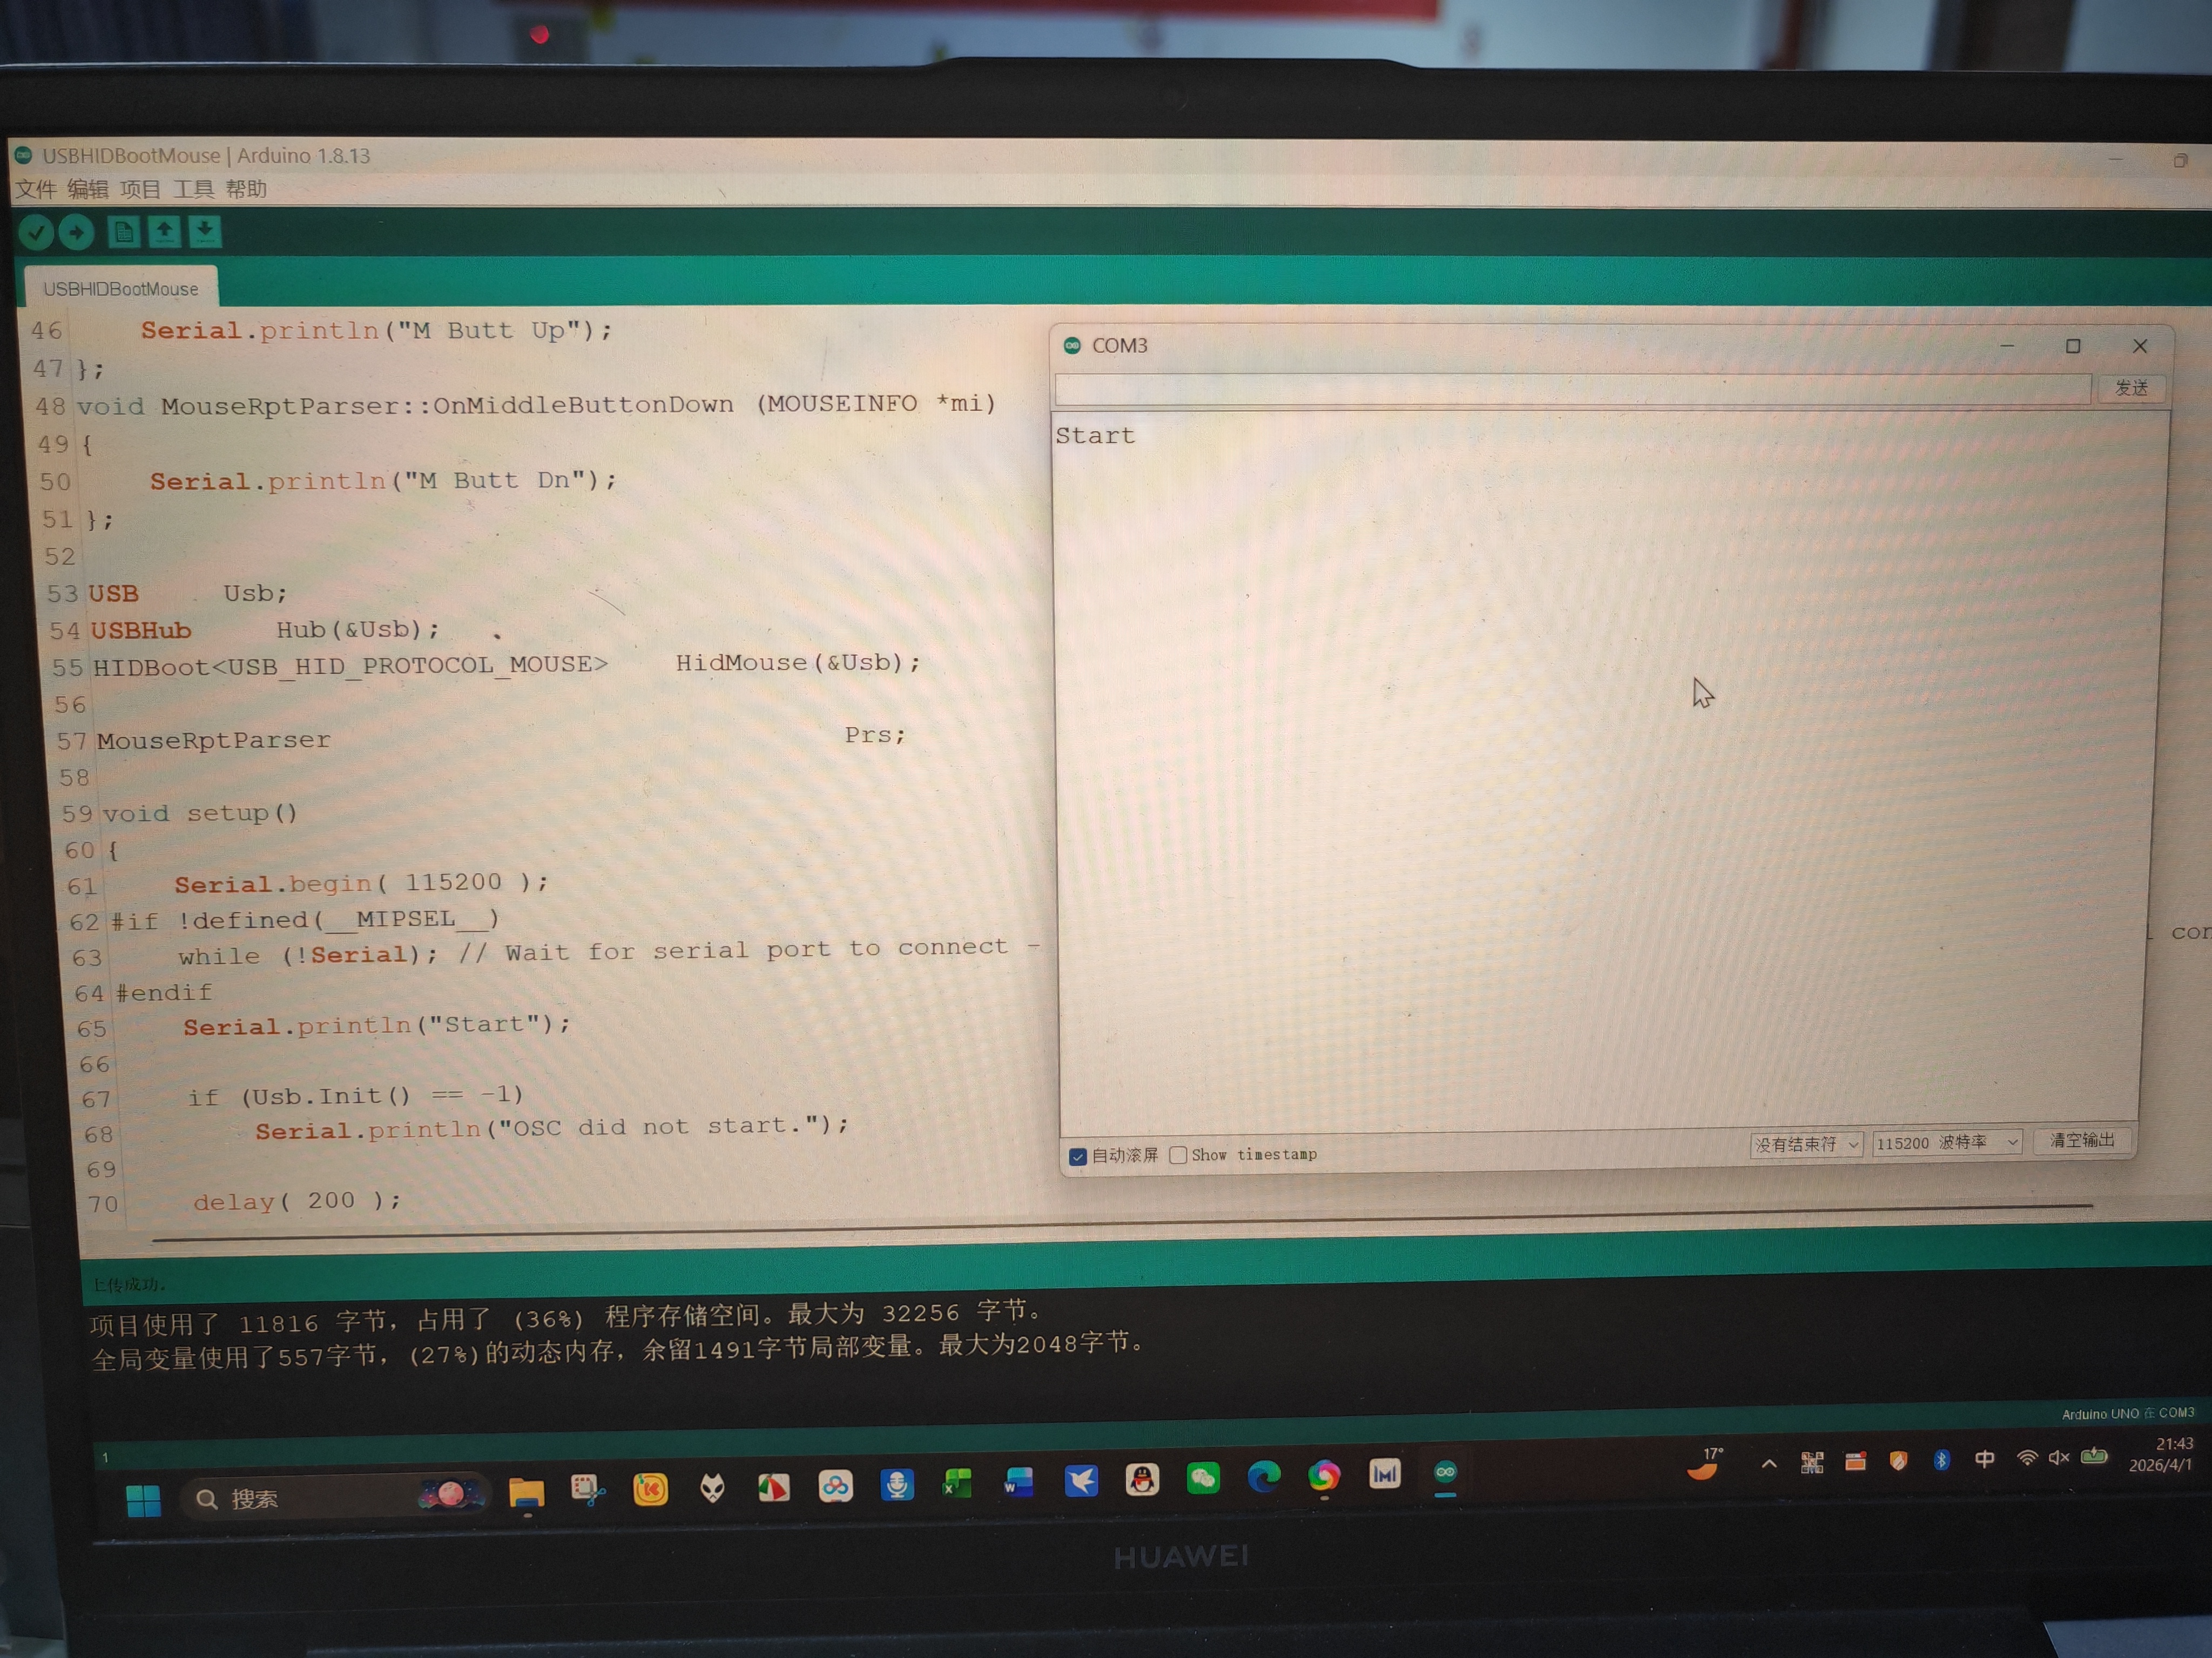2212x1658 pixels.
Task: Close the COM3 serial monitor window
Action: click(2140, 346)
